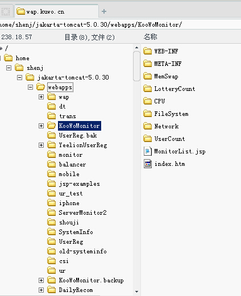This screenshot has width=241, height=296.
Task: Collapse the webapps tree node
Action: coord(30,87)
